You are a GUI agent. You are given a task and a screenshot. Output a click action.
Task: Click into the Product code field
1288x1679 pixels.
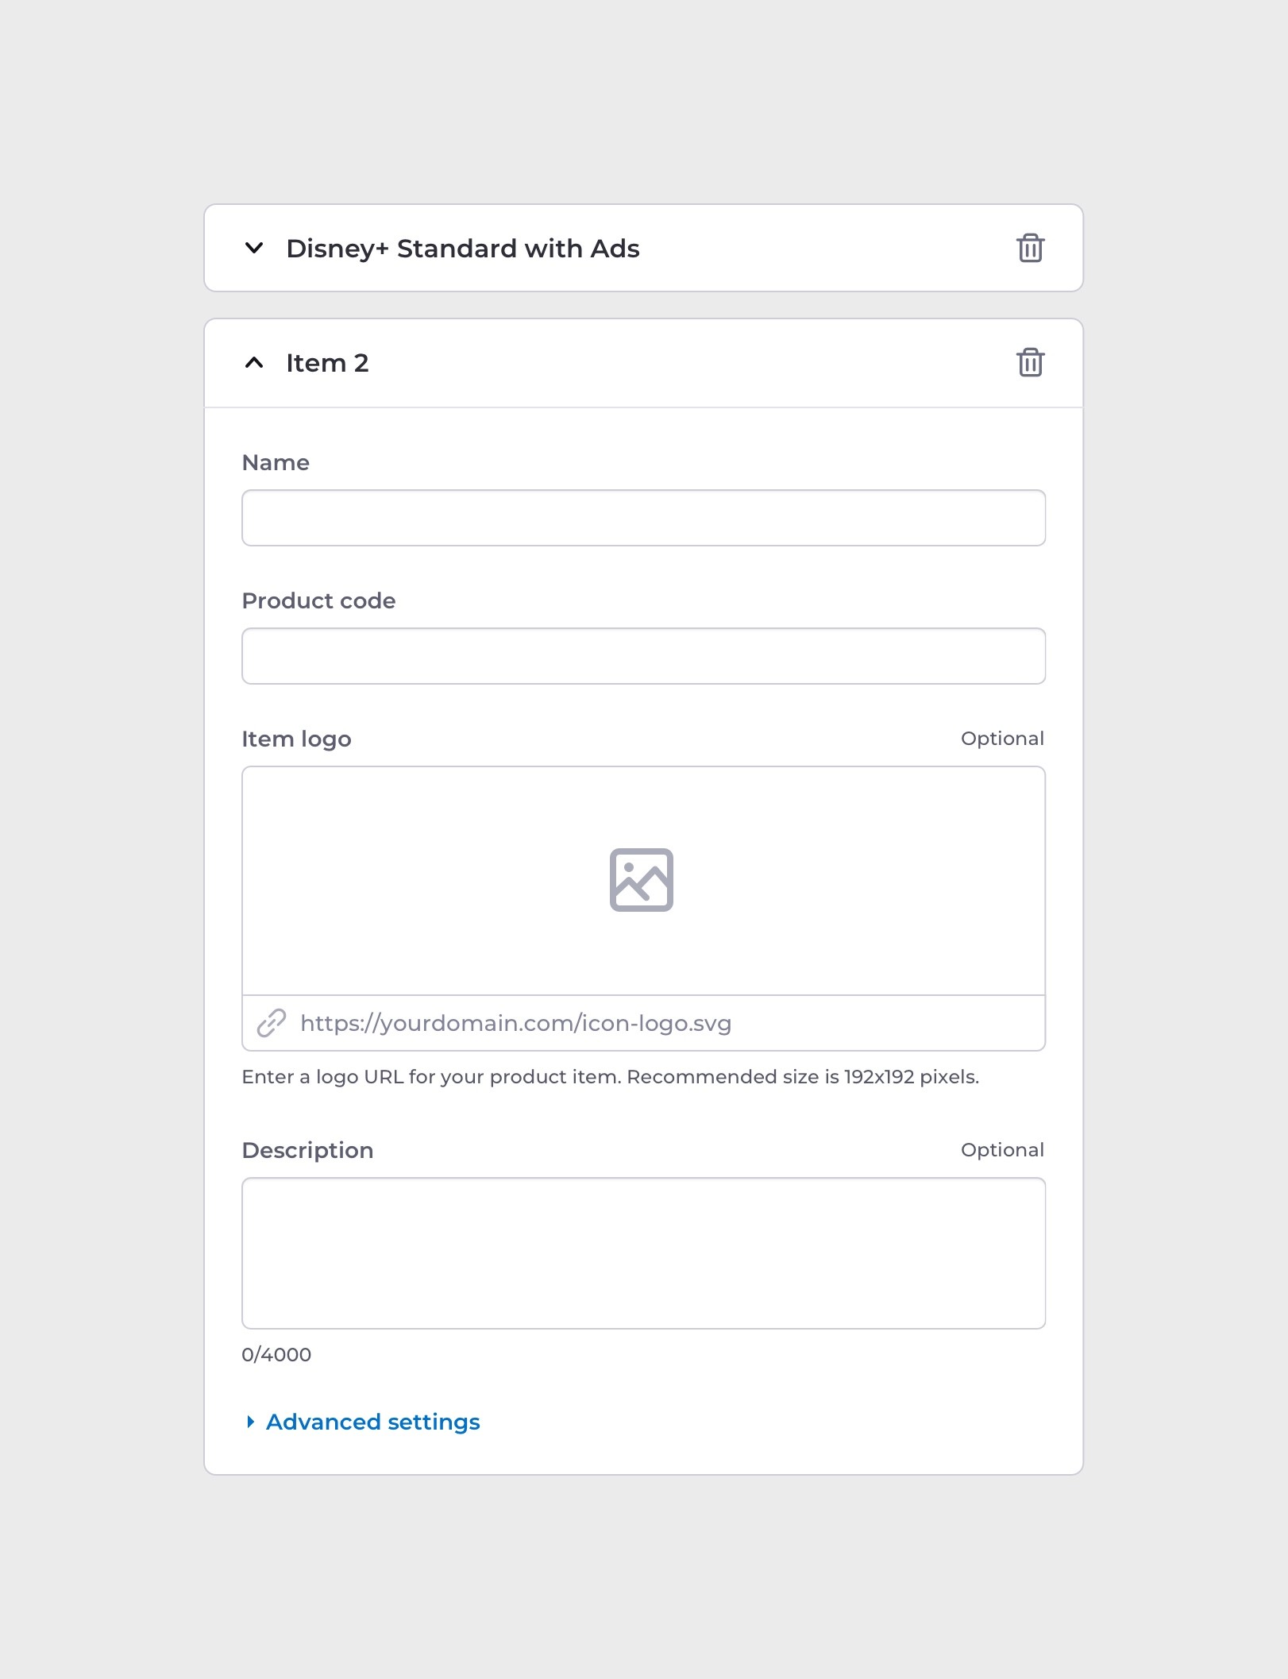(x=643, y=656)
